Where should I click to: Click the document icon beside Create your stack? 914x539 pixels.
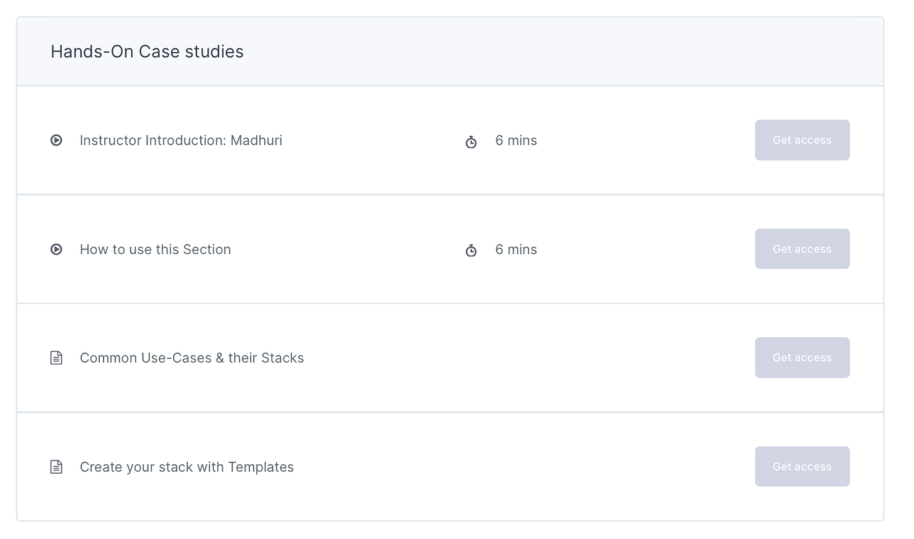(x=56, y=467)
